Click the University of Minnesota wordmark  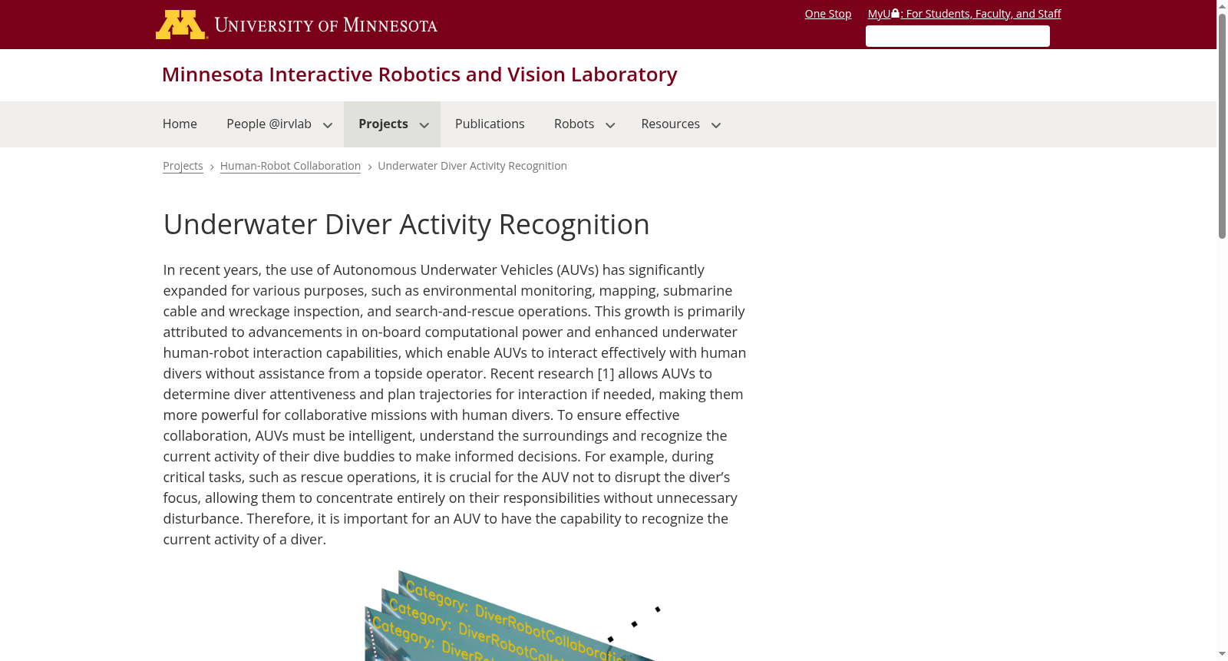click(x=326, y=25)
